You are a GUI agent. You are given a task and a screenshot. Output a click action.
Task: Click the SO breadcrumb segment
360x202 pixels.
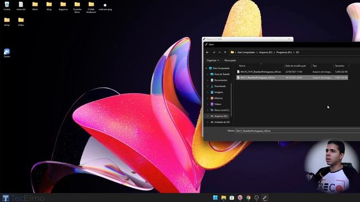coord(298,52)
